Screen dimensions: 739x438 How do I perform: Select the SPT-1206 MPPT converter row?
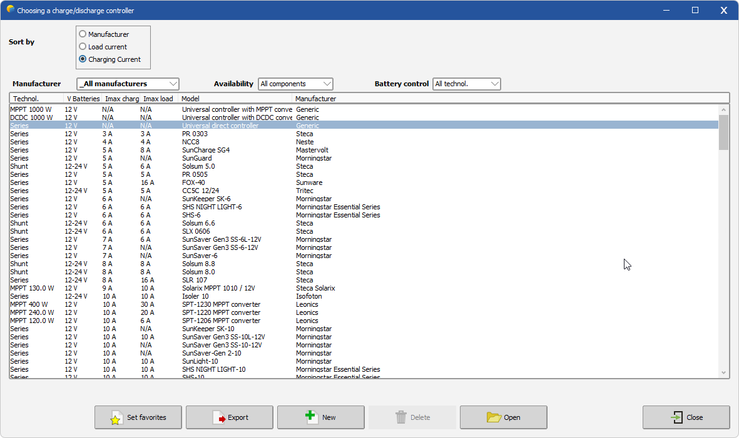pos(364,321)
